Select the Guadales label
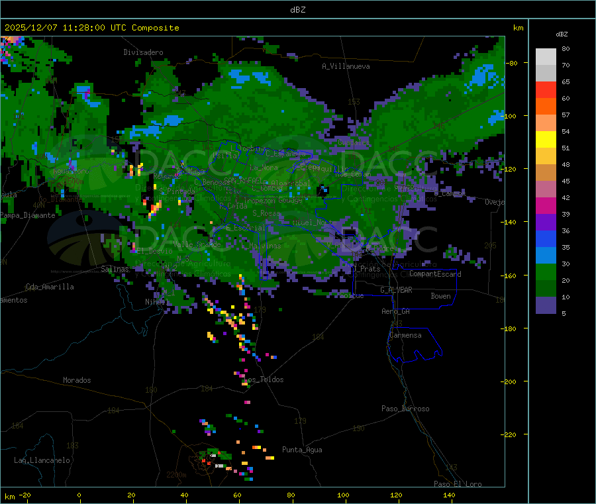 click(x=354, y=142)
